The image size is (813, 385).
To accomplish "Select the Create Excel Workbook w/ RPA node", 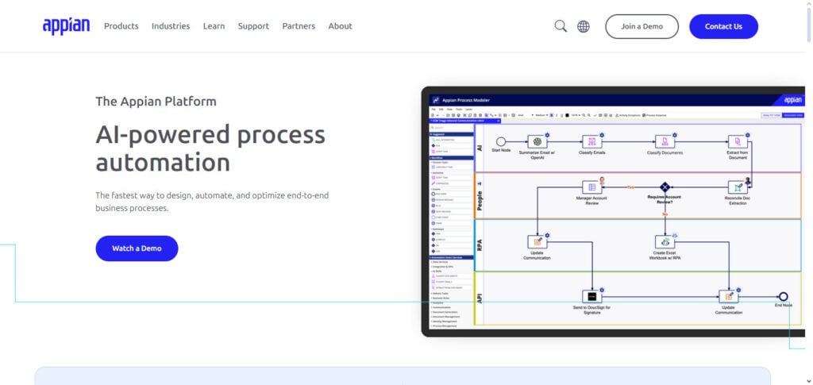I will [665, 241].
